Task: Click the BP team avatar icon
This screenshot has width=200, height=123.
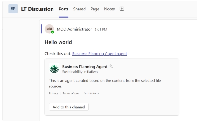Action: coord(13,9)
